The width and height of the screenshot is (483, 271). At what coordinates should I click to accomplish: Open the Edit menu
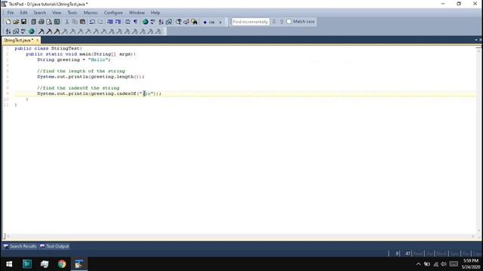[23, 13]
